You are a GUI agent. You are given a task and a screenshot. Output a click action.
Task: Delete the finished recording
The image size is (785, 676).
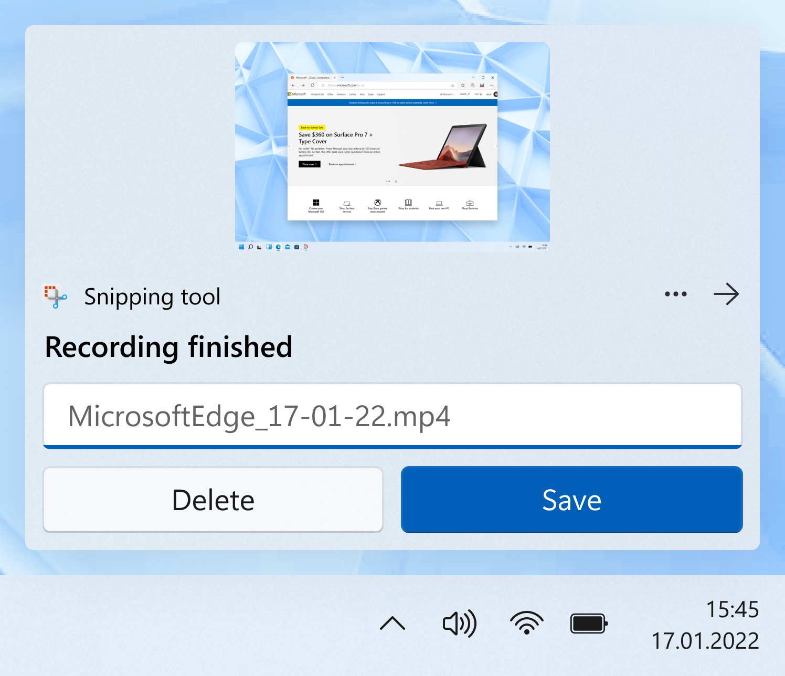(213, 500)
